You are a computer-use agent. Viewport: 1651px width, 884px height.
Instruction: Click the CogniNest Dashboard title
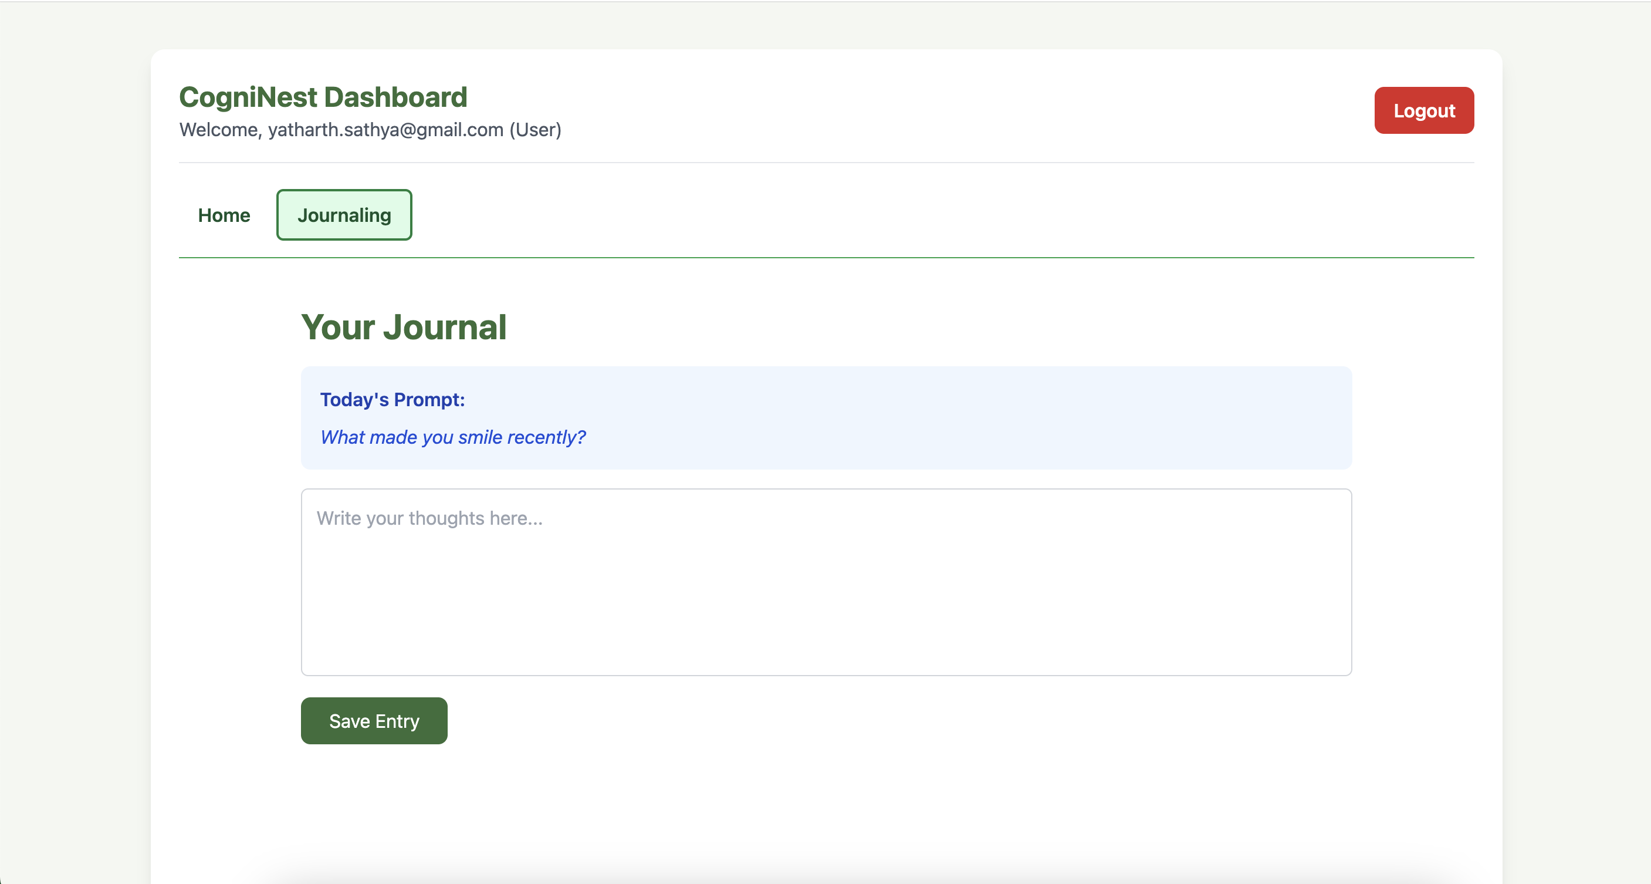click(323, 97)
